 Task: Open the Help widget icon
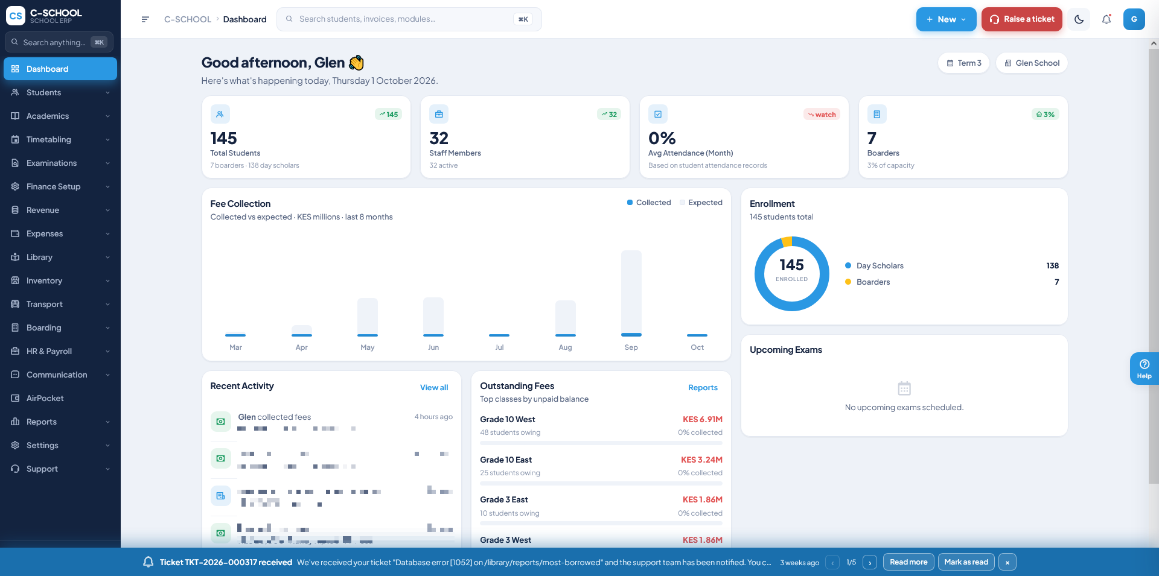click(x=1145, y=368)
